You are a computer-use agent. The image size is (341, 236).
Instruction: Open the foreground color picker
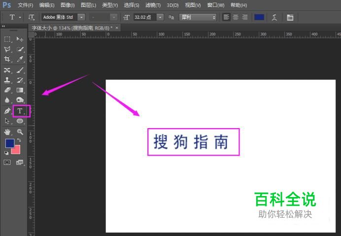click(x=10, y=143)
